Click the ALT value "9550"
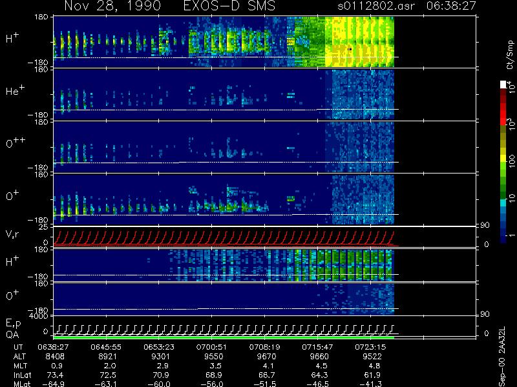The height and width of the screenshot is (387, 517). 214,357
